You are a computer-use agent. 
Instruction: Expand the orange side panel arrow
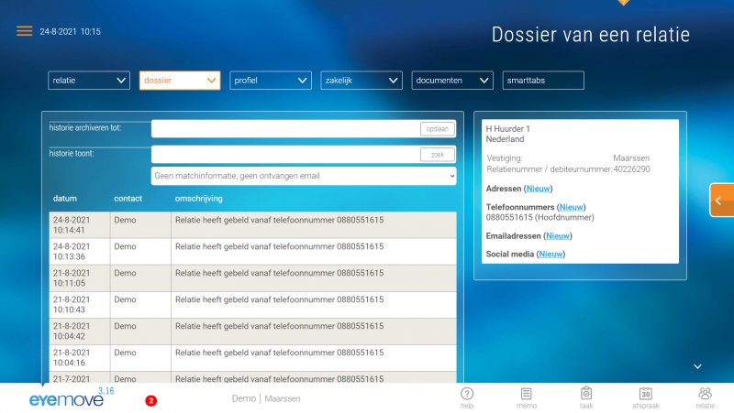pos(721,200)
